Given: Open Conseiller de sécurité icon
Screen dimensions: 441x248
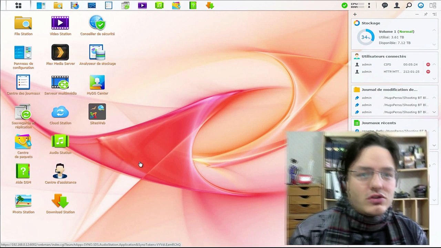Looking at the screenshot, I should pos(98,25).
